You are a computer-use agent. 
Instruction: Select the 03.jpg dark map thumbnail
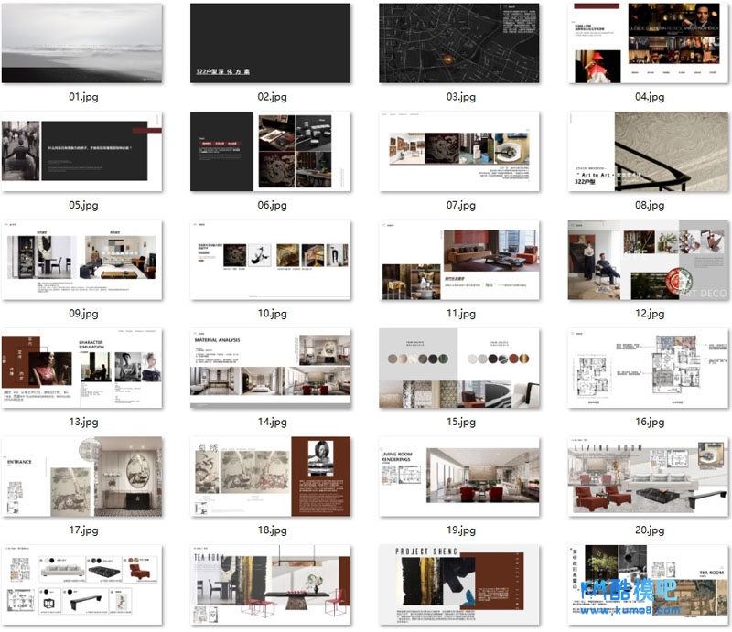coord(459,43)
